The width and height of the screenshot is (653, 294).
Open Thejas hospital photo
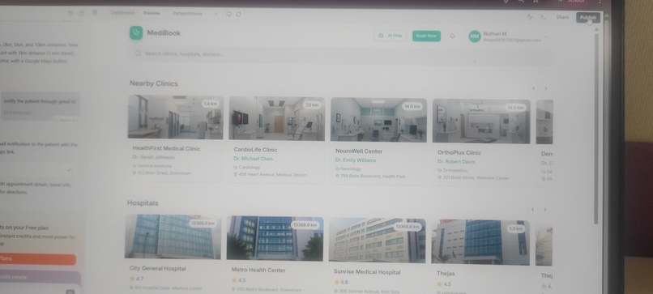pyautogui.click(x=480, y=242)
